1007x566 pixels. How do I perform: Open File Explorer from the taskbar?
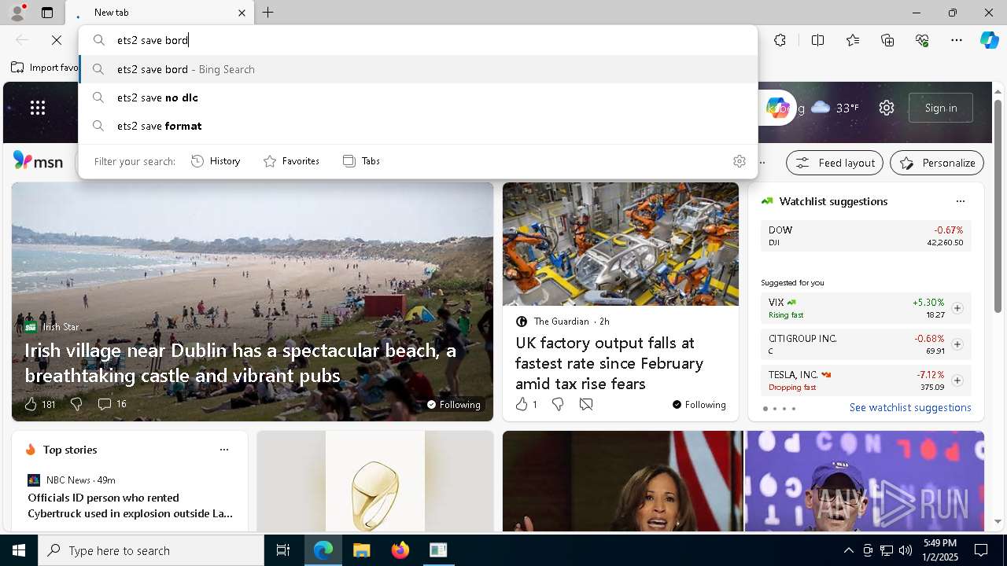coord(361,550)
